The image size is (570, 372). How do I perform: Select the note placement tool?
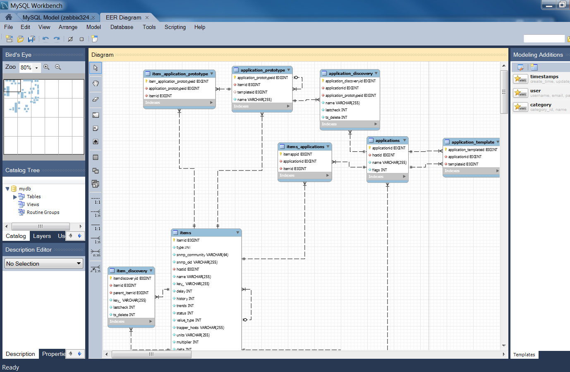(x=95, y=128)
